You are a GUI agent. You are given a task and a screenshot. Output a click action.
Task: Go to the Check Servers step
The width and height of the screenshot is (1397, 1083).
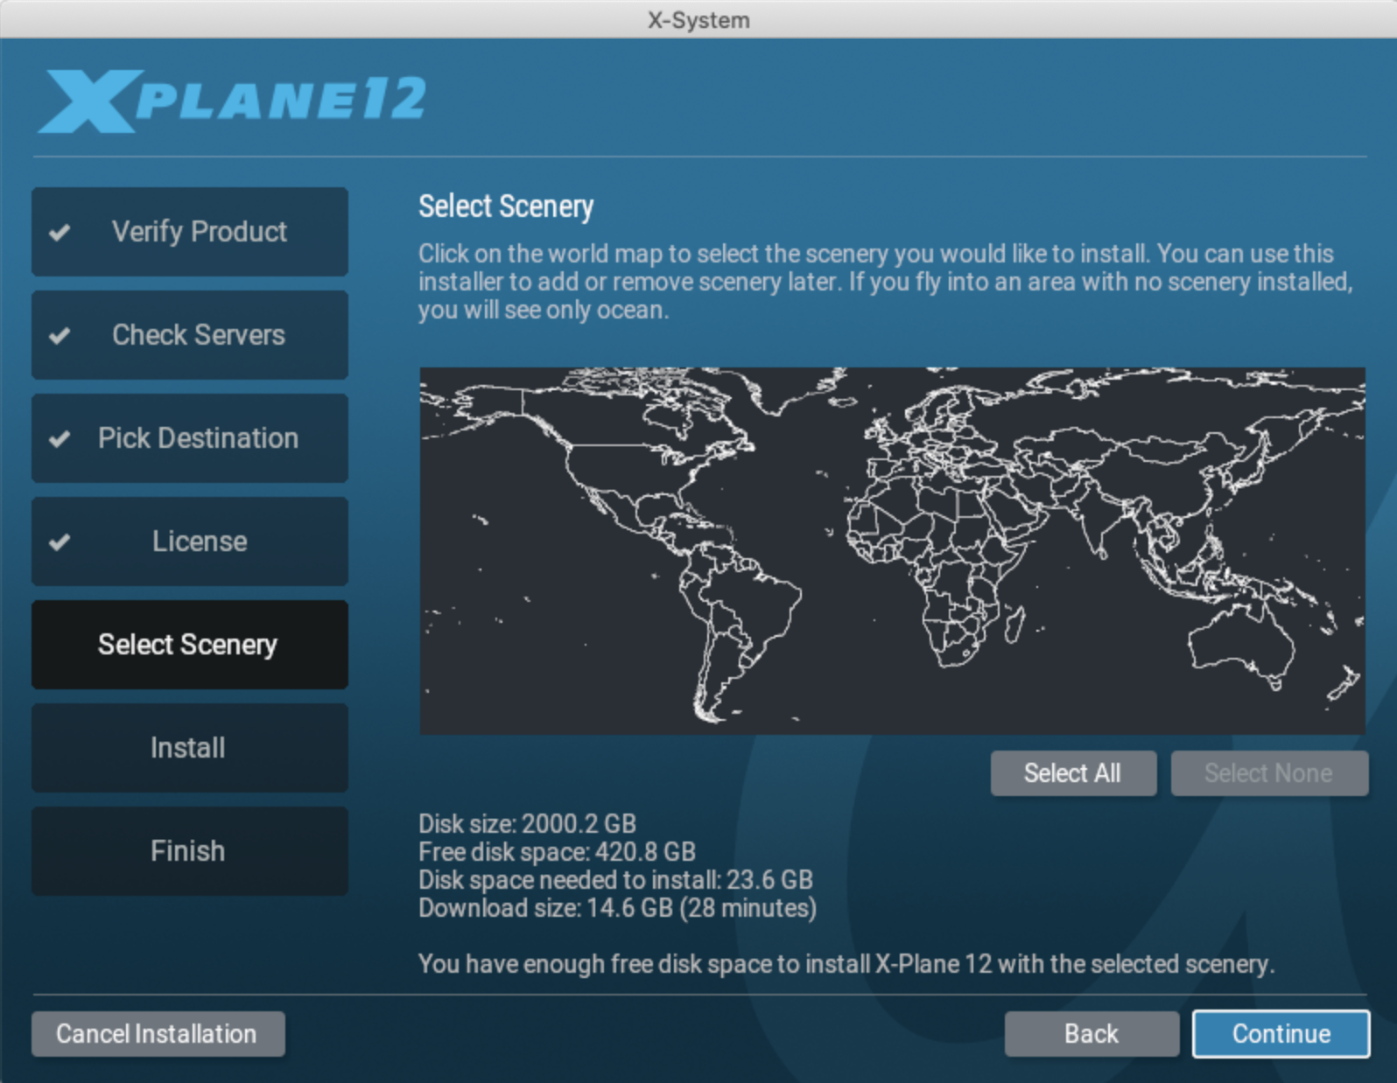190,335
